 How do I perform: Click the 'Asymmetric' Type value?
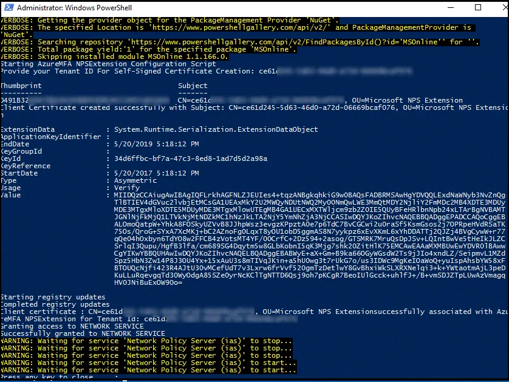coord(135,180)
